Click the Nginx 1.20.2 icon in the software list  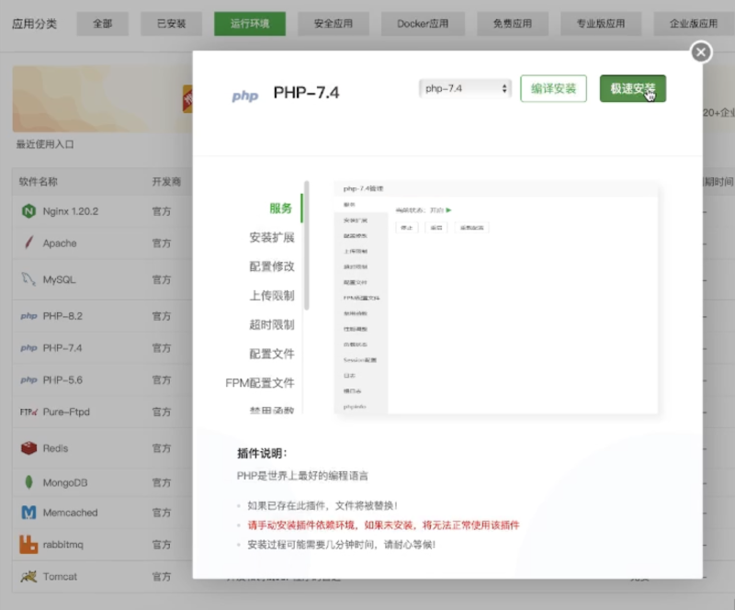pyautogui.click(x=28, y=211)
